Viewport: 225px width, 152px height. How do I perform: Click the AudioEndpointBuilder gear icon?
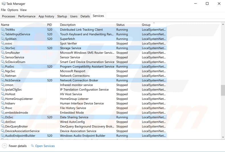(x=3, y=136)
